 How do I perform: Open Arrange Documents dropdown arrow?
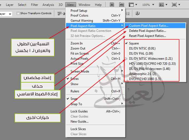[x=167, y=5]
